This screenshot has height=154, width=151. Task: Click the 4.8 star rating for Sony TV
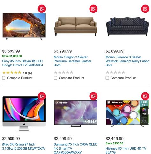point(17,73)
